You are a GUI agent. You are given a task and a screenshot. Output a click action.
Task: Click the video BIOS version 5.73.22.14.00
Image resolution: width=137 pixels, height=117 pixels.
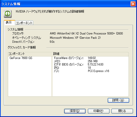(95, 64)
